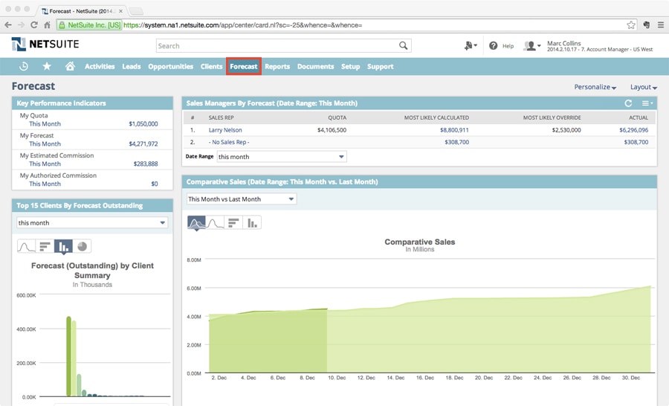Open the Clients menu
Viewport: 669px width, 406px height.
tap(212, 67)
